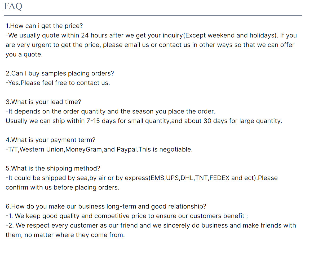Select the 'you a quote.' line
323x255 pixels.
click(24, 54)
